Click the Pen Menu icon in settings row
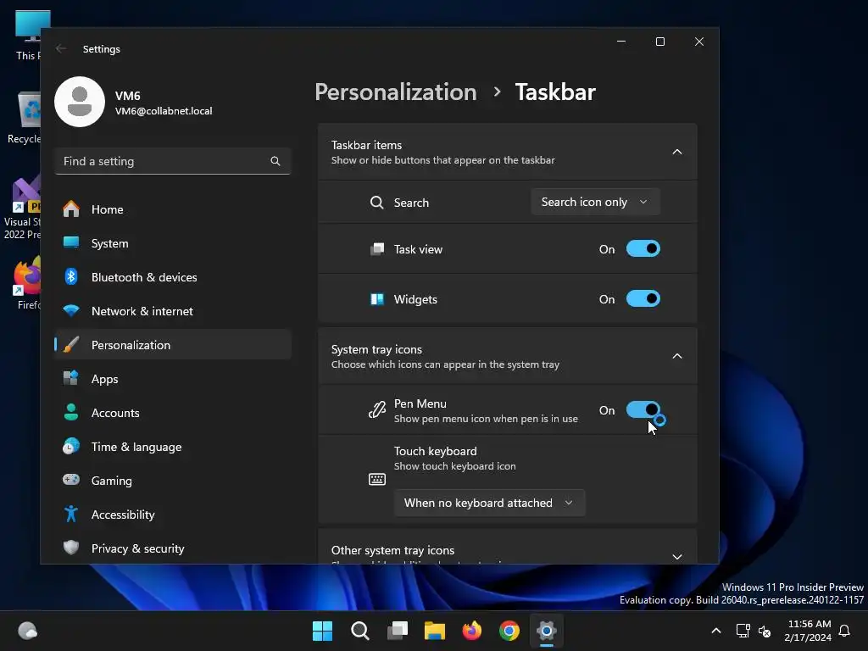 (x=377, y=410)
